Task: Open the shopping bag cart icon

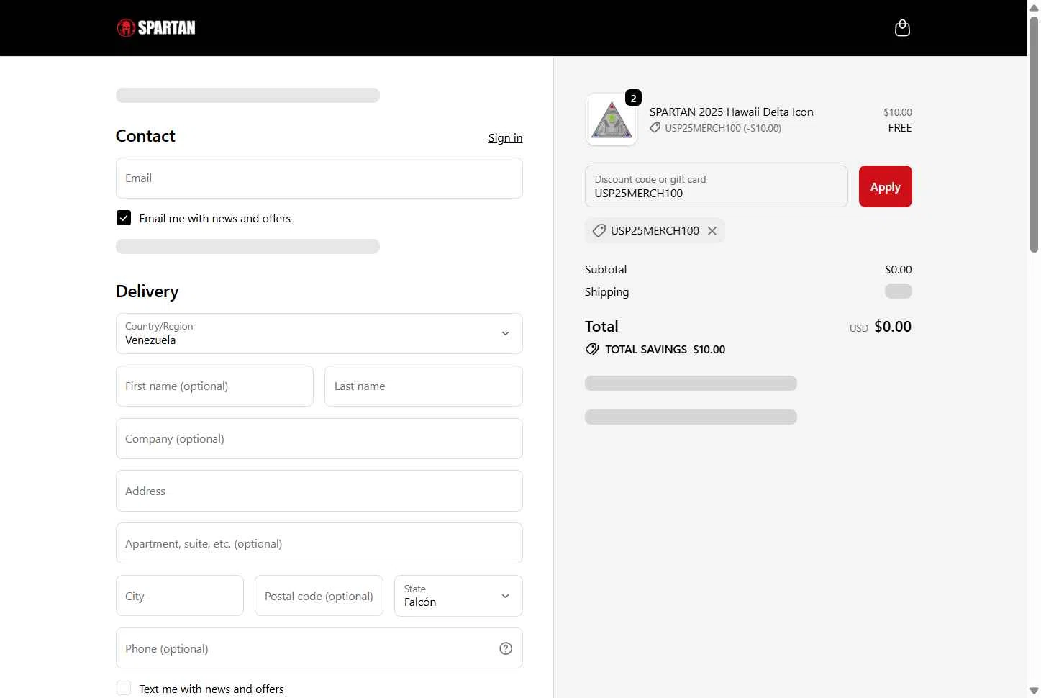Action: tap(901, 28)
